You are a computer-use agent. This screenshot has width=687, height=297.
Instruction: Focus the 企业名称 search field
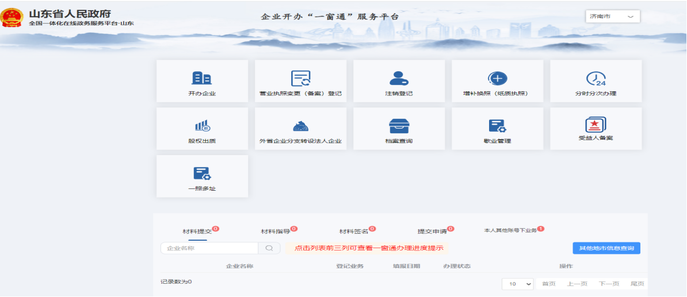point(209,248)
